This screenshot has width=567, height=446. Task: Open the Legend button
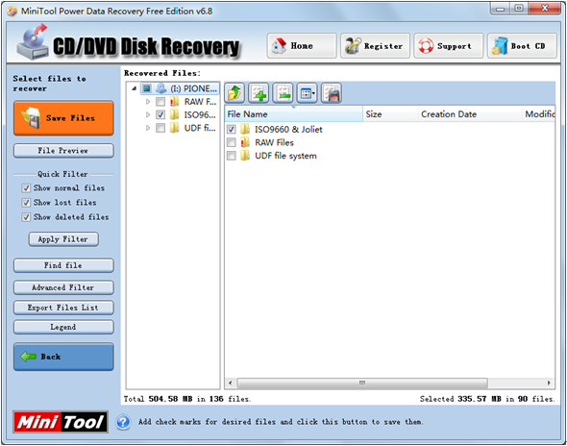click(x=63, y=327)
